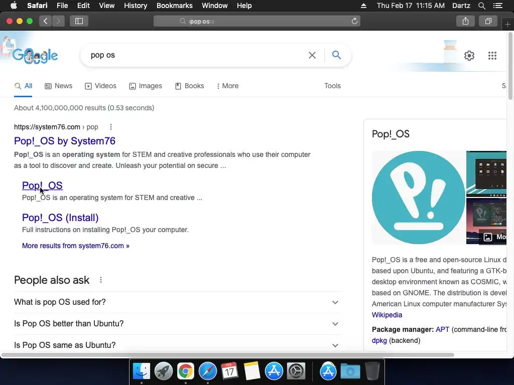The width and height of the screenshot is (514, 385).
Task: Click the APT package manager link
Action: (442, 329)
